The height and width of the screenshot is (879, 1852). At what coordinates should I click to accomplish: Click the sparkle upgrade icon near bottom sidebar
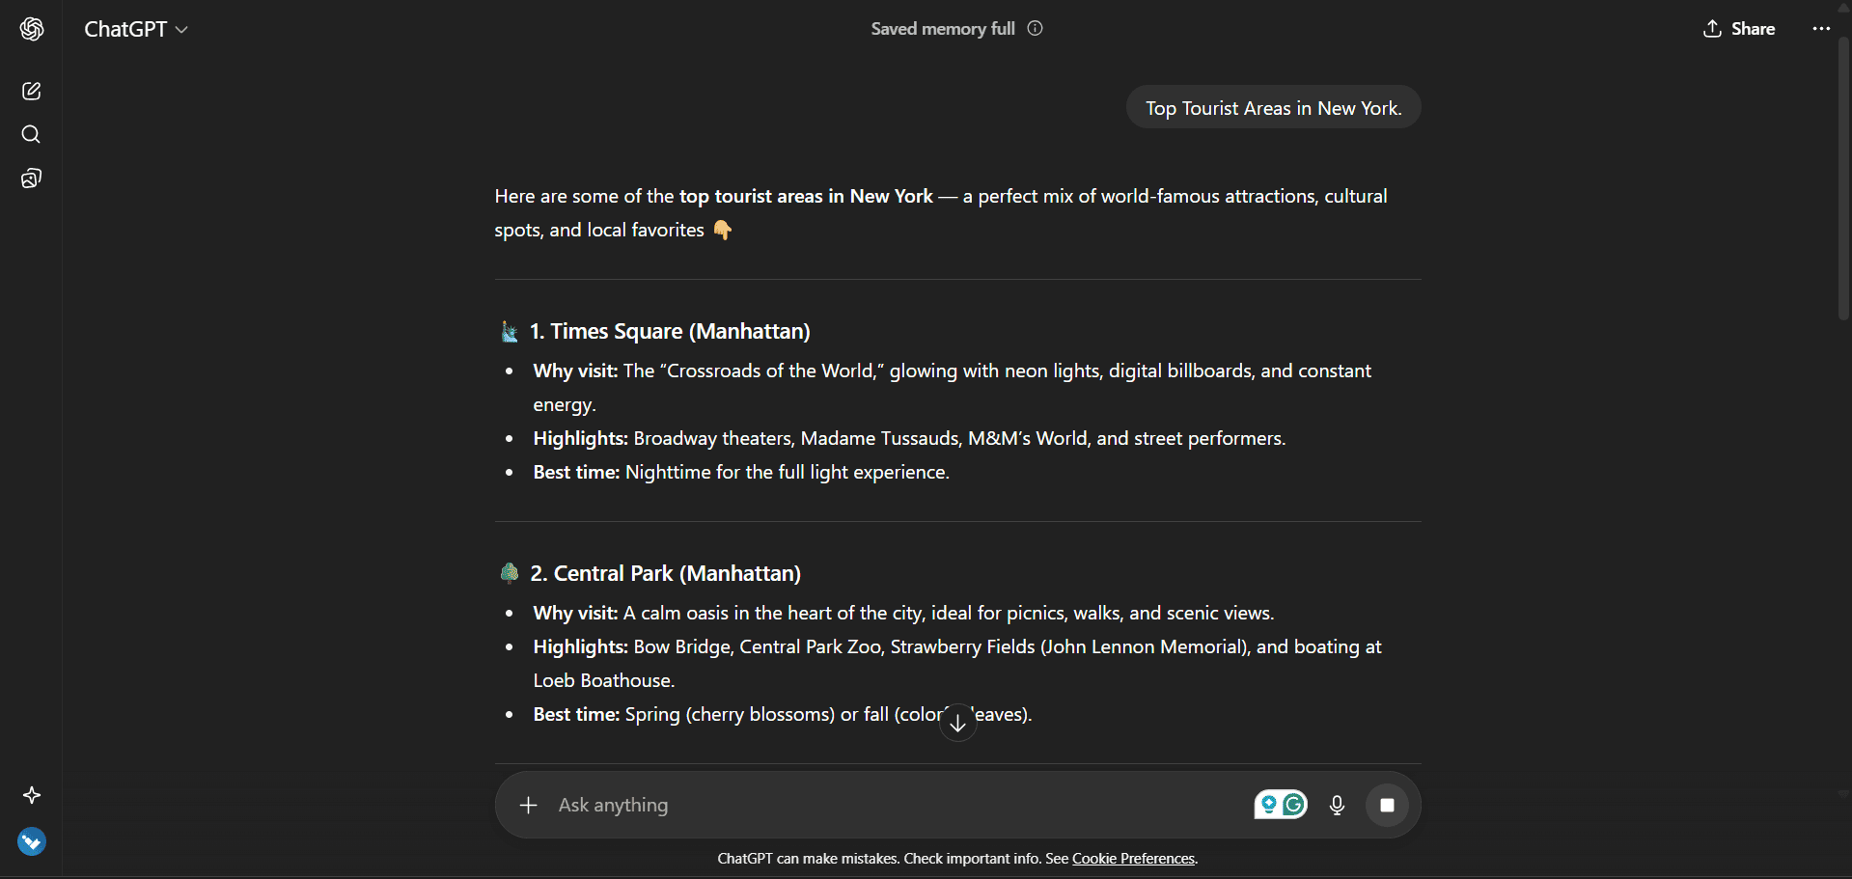[31, 795]
